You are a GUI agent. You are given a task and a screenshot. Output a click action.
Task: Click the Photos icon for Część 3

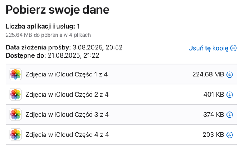click(16, 115)
